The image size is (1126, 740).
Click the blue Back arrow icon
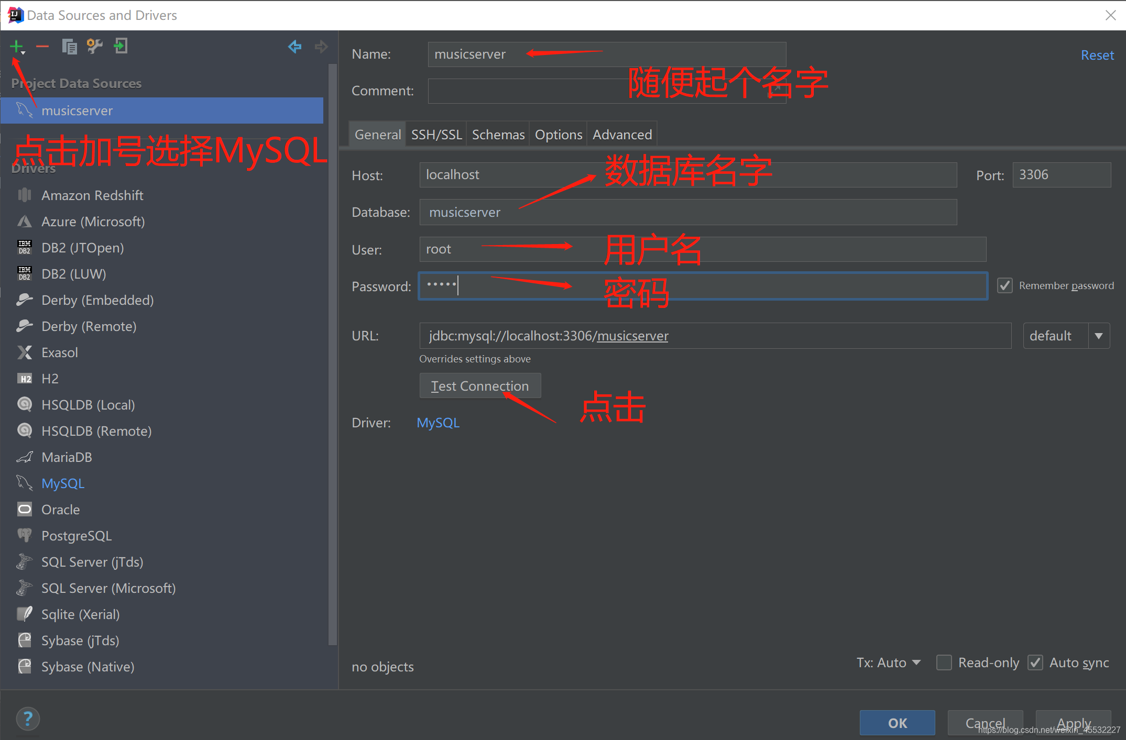(294, 47)
